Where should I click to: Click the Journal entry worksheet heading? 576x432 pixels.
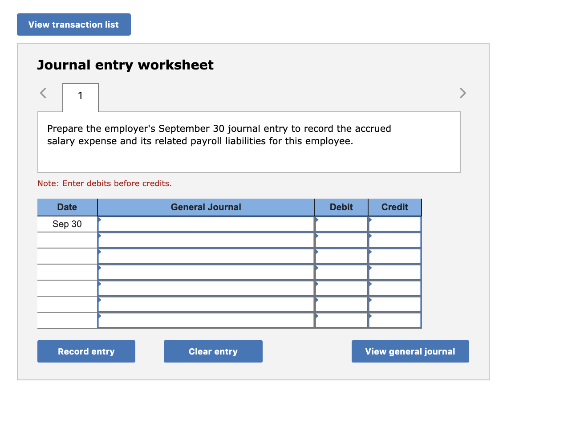[x=125, y=65]
